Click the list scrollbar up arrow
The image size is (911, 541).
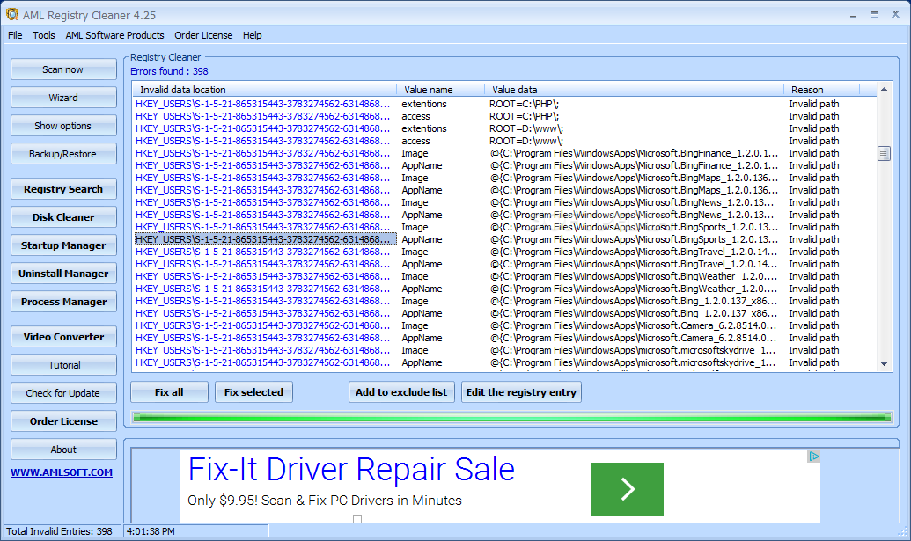coord(884,90)
